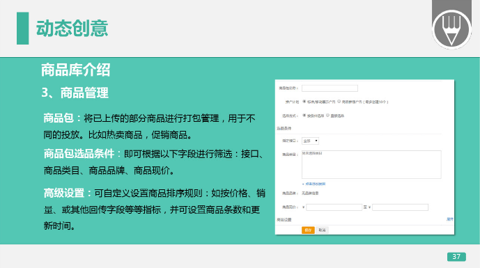This screenshot has width=480, height=268.
Task: Click the slide title 动态创意
Action: point(72,28)
